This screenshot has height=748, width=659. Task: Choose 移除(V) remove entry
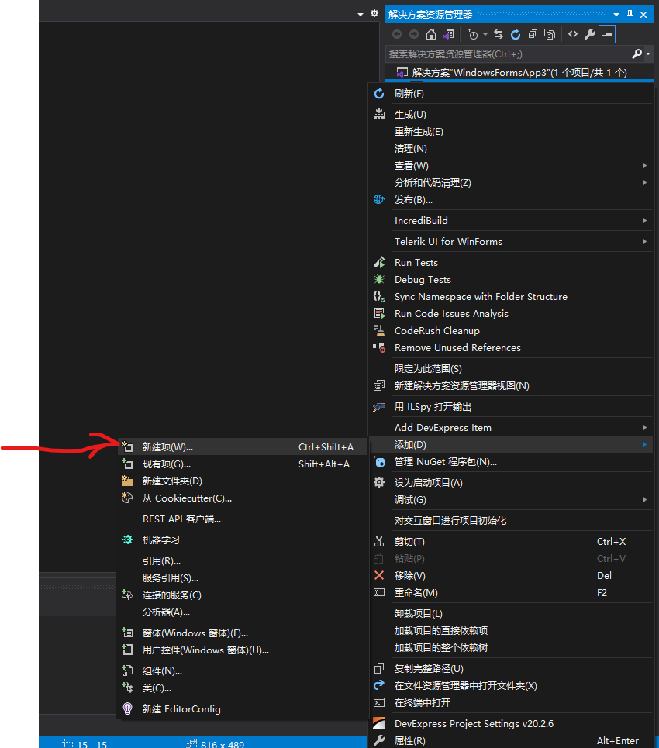click(x=511, y=576)
